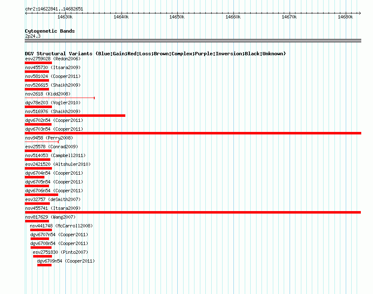373x294 pixels.
Task: Click the red bar under esv2759028
Action: coord(38,63)
